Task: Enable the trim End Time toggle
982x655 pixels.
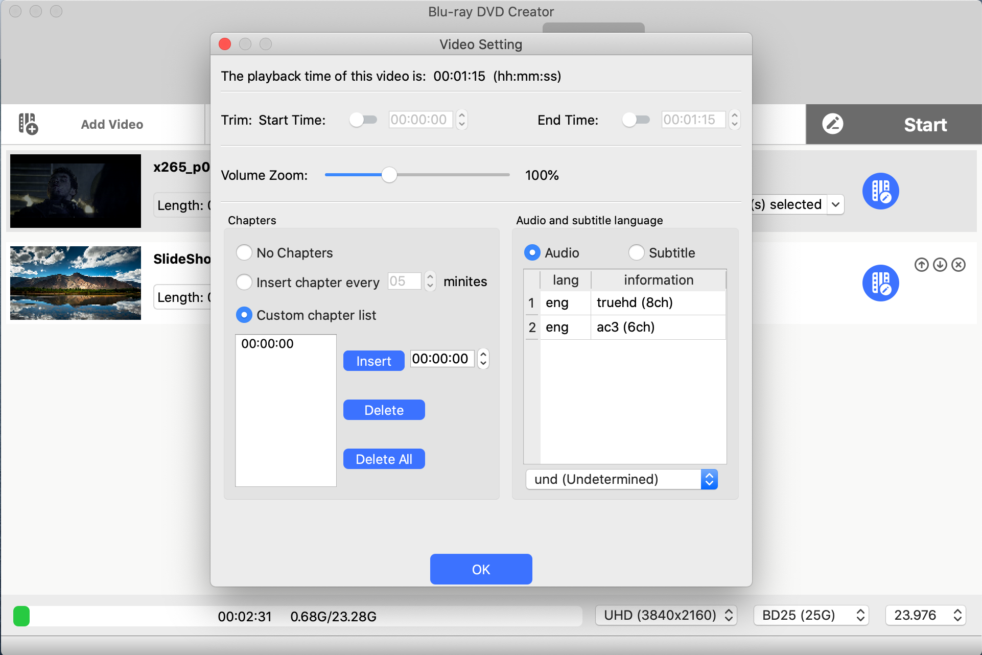Action: [x=636, y=120]
